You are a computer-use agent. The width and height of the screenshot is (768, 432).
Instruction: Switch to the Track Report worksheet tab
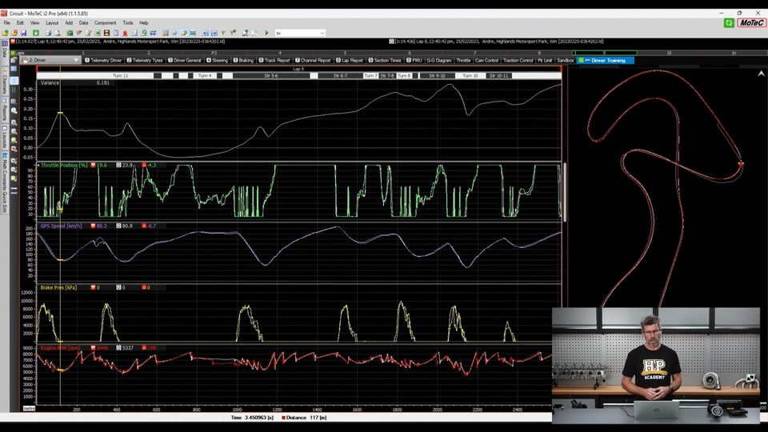(x=274, y=60)
